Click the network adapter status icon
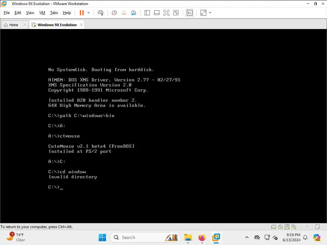The width and height of the screenshot is (327, 245). (x=294, y=227)
